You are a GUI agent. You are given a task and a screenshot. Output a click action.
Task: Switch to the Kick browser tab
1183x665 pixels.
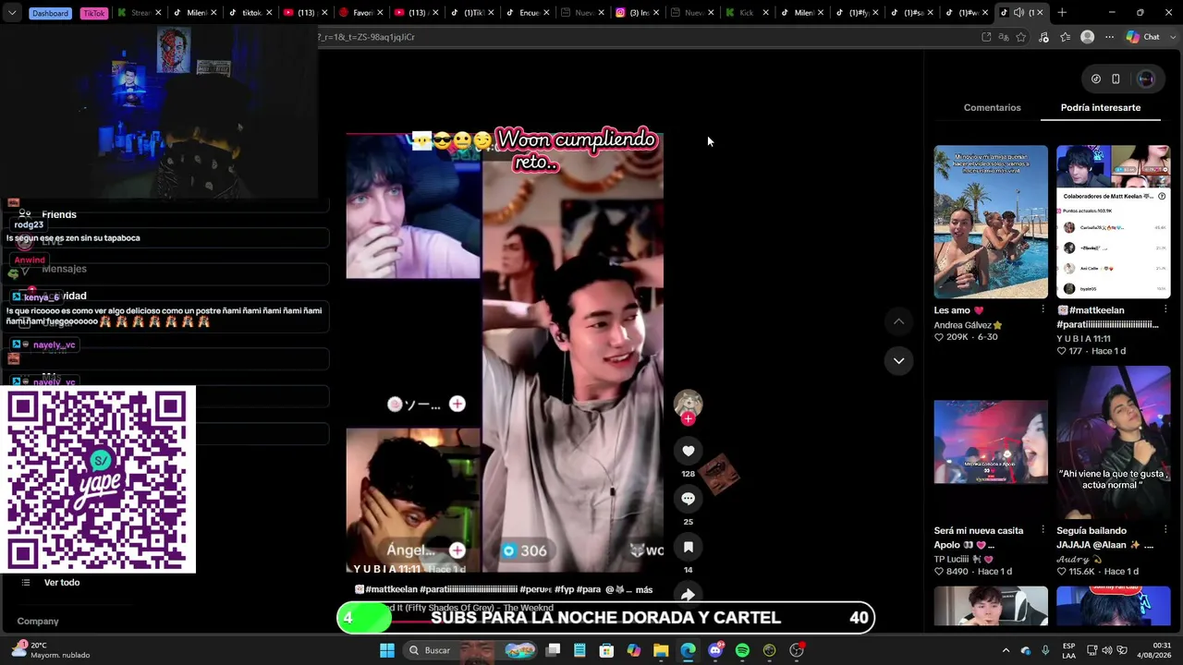[x=746, y=13]
